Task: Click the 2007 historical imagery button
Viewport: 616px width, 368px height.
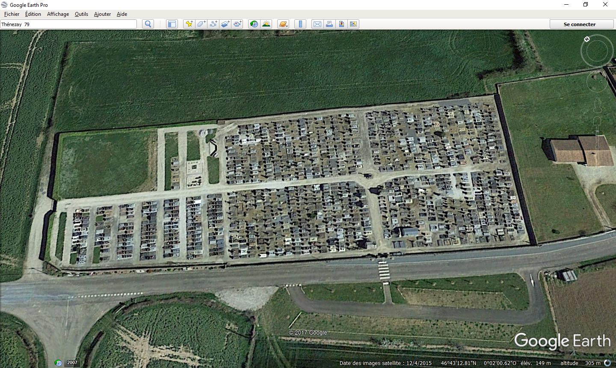Action: pyautogui.click(x=72, y=363)
